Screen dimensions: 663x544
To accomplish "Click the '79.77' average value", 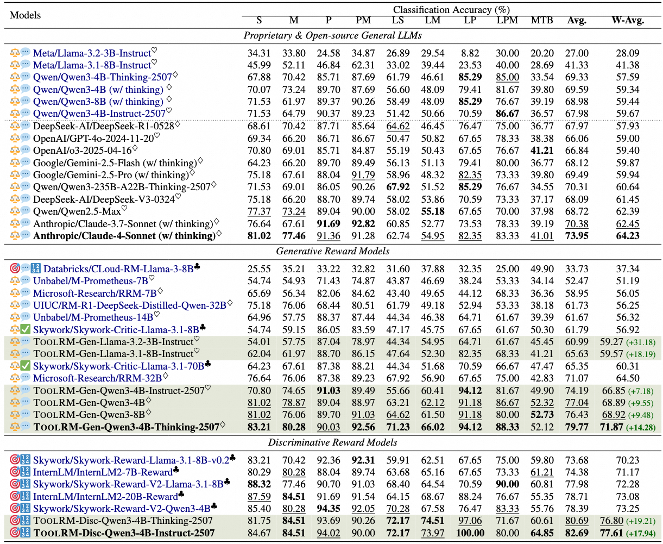I will point(576,427).
